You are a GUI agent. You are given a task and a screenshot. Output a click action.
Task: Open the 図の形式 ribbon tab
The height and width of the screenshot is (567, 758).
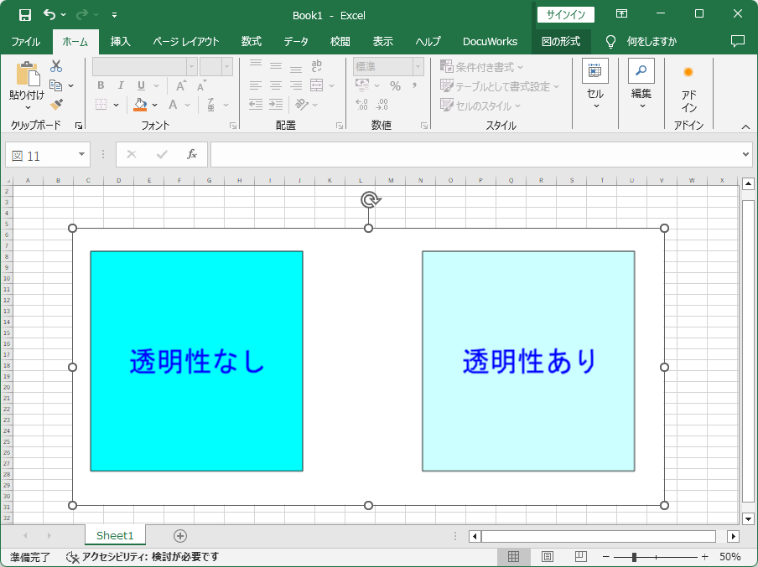click(561, 42)
